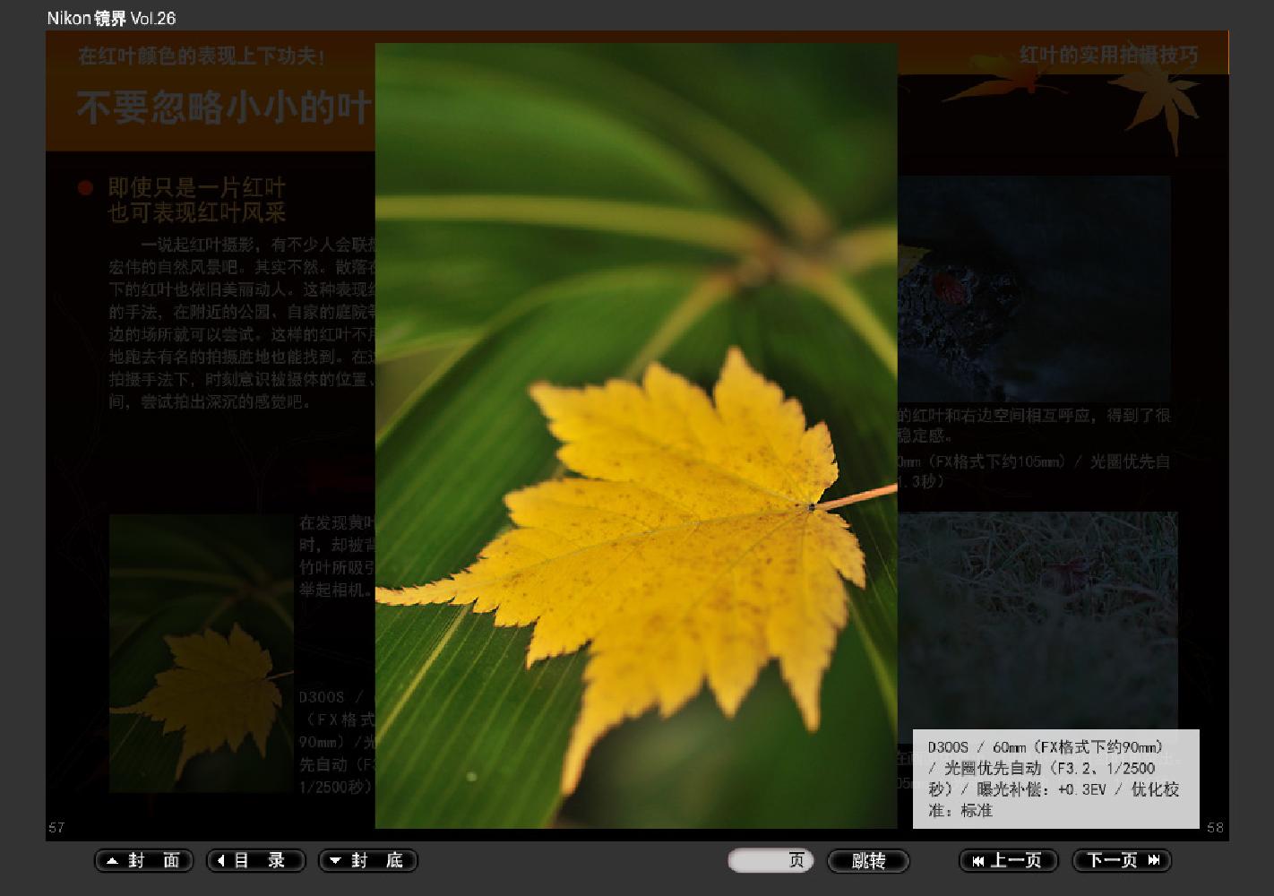Image resolution: width=1274 pixels, height=896 pixels.
Task: Click the page number 58
Action: [x=1215, y=828]
